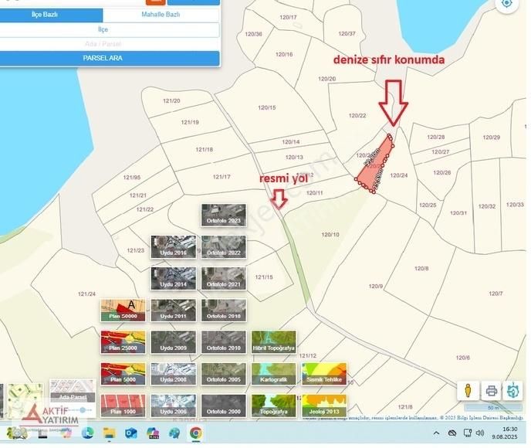Click the printer icon to print map
This screenshot has height=448, width=531.
491,390
